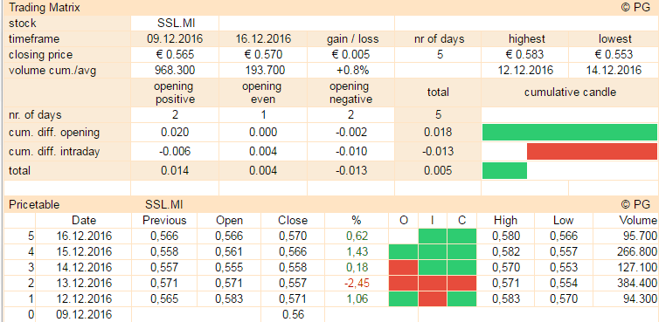Click green O cell for 15.12.2016 row
The height and width of the screenshot is (322, 659).
tap(403, 252)
